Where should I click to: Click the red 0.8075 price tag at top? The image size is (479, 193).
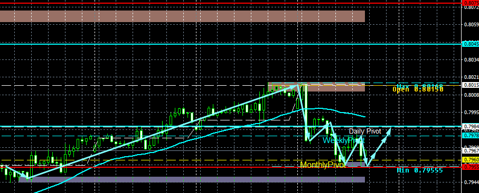471,3
